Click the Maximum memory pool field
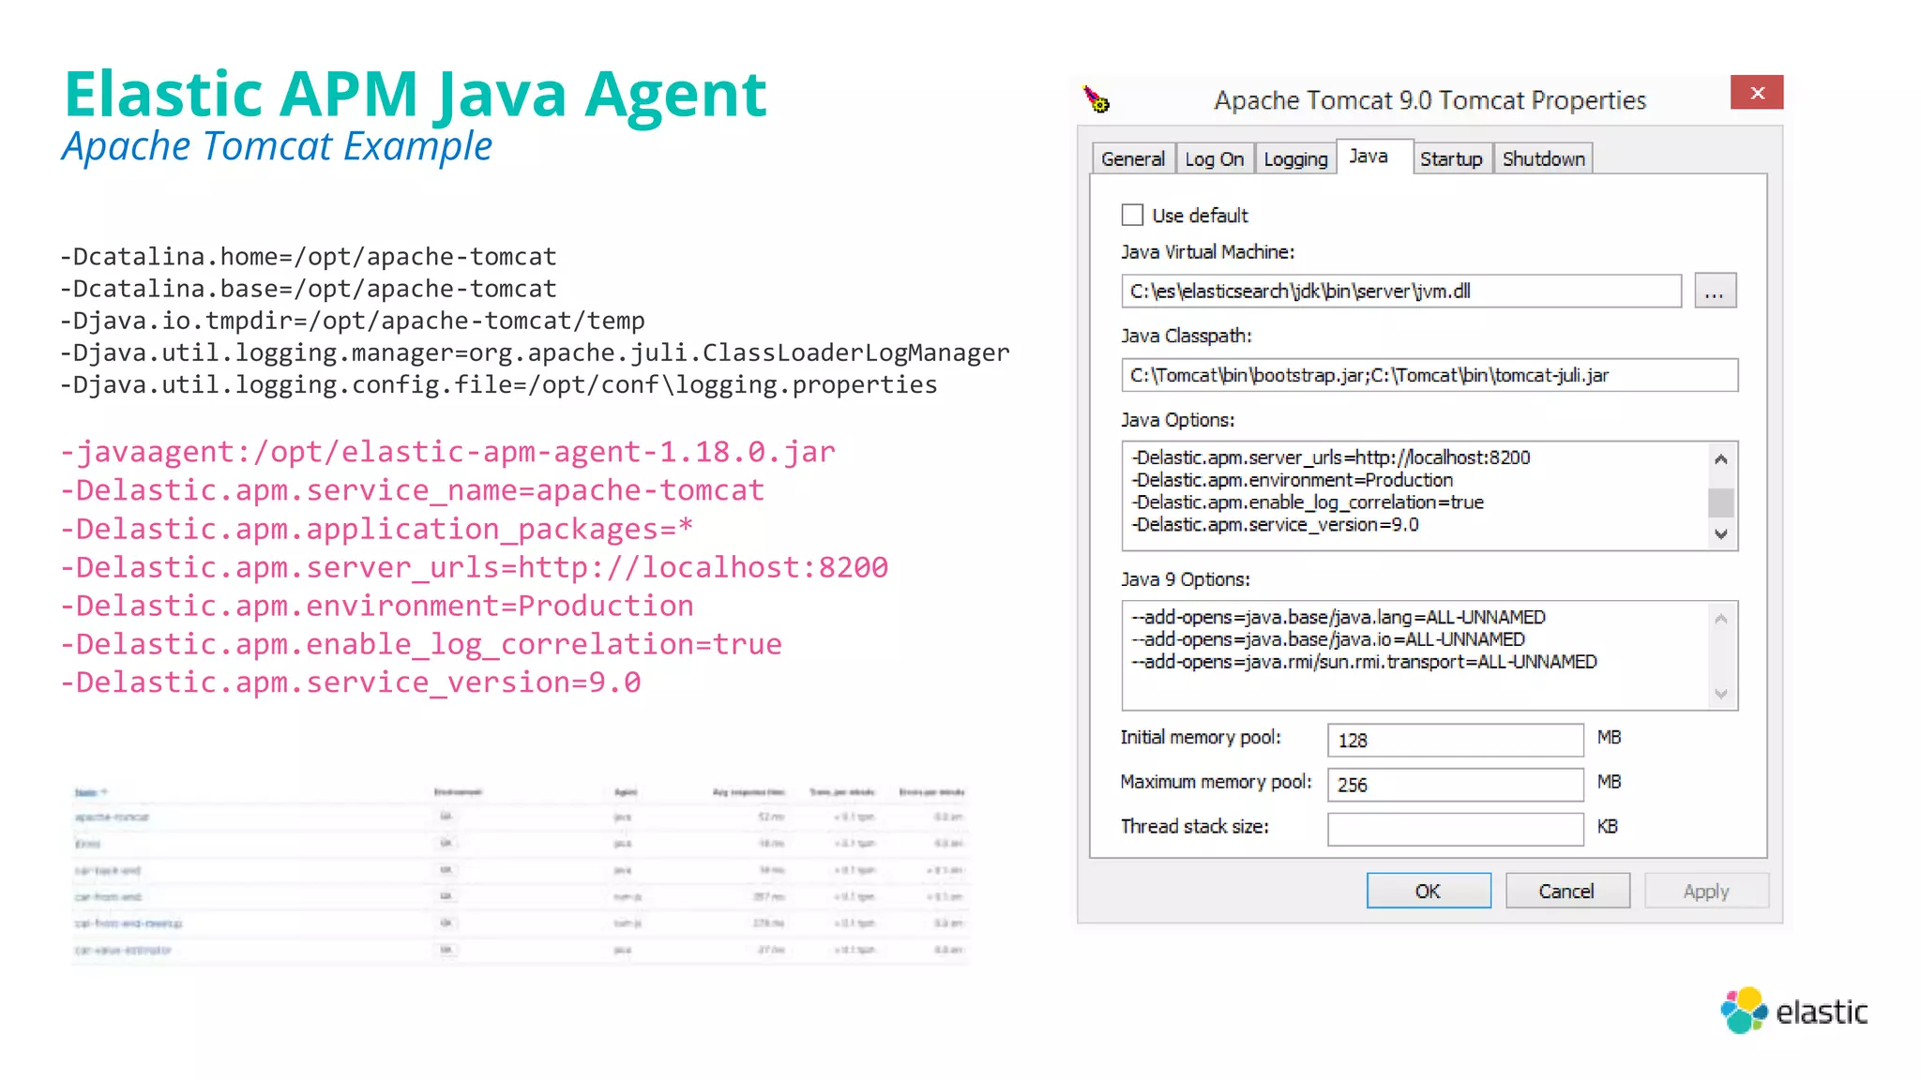1921x1080 pixels. click(1456, 784)
